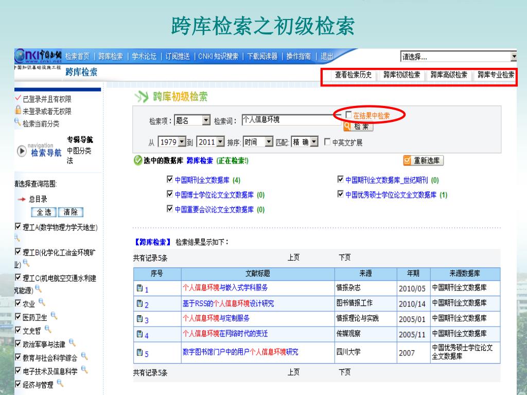
Task: Click the 检索导航 navigation play icon
Action: pos(22,151)
